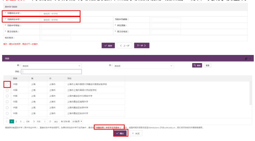
Task: Jump to last page 326
Action: 28,121
